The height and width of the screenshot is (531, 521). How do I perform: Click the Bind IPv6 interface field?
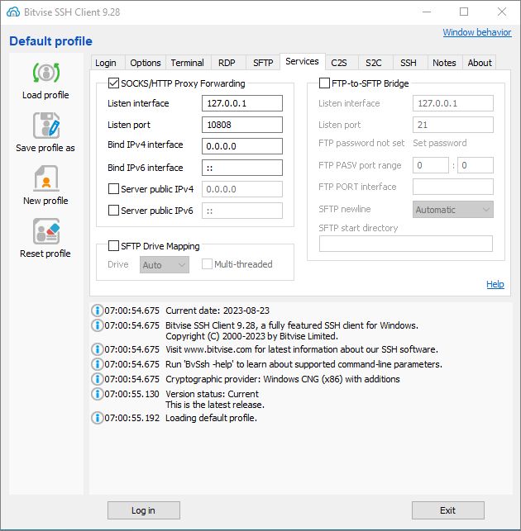[242, 168]
